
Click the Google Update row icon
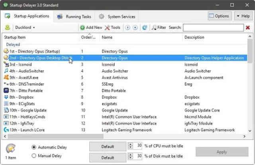click(6, 110)
